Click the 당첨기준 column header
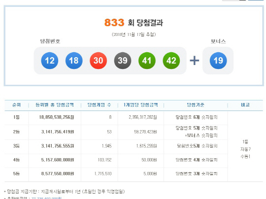 point(196,105)
